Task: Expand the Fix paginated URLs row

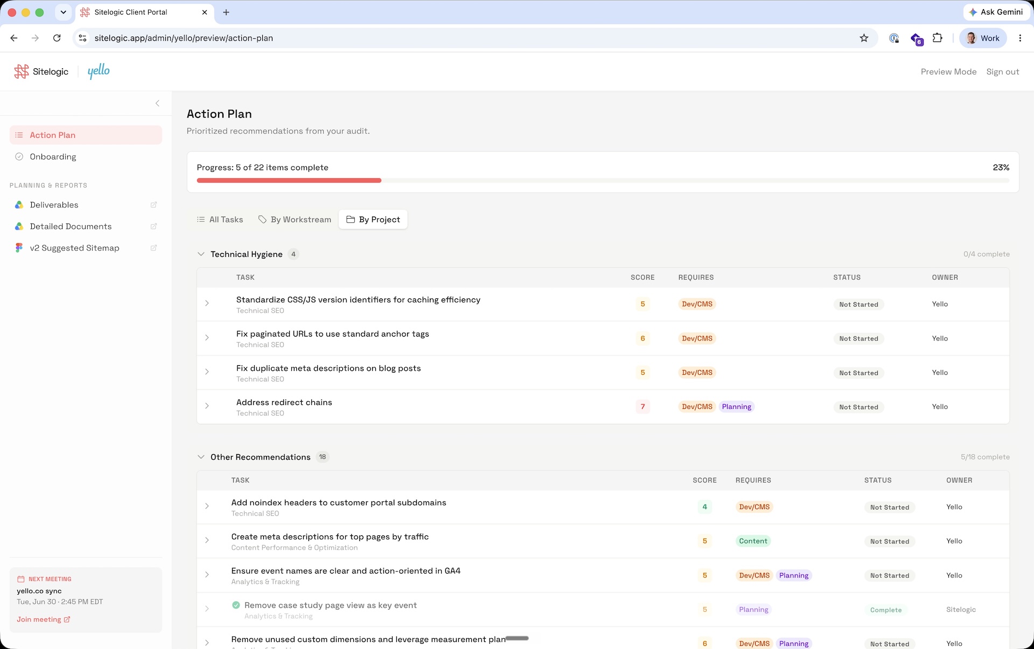Action: tap(207, 338)
